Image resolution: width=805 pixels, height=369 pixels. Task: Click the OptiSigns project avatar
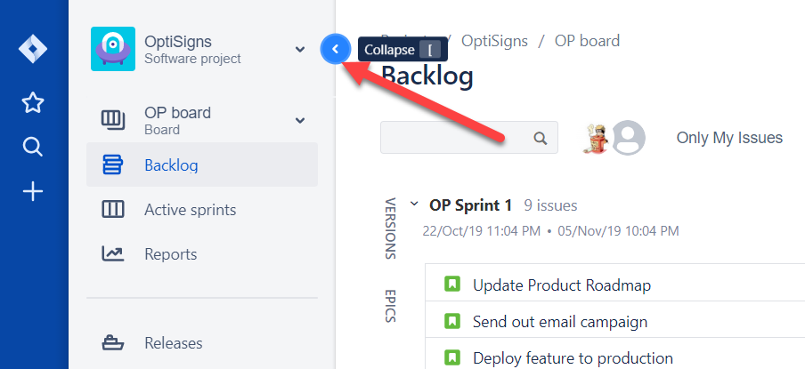pyautogui.click(x=113, y=49)
